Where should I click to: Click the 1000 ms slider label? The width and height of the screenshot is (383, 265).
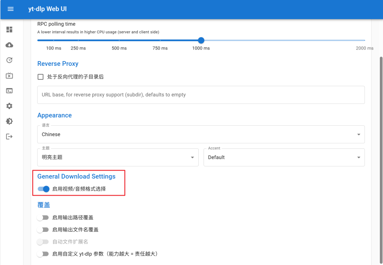pyautogui.click(x=201, y=48)
